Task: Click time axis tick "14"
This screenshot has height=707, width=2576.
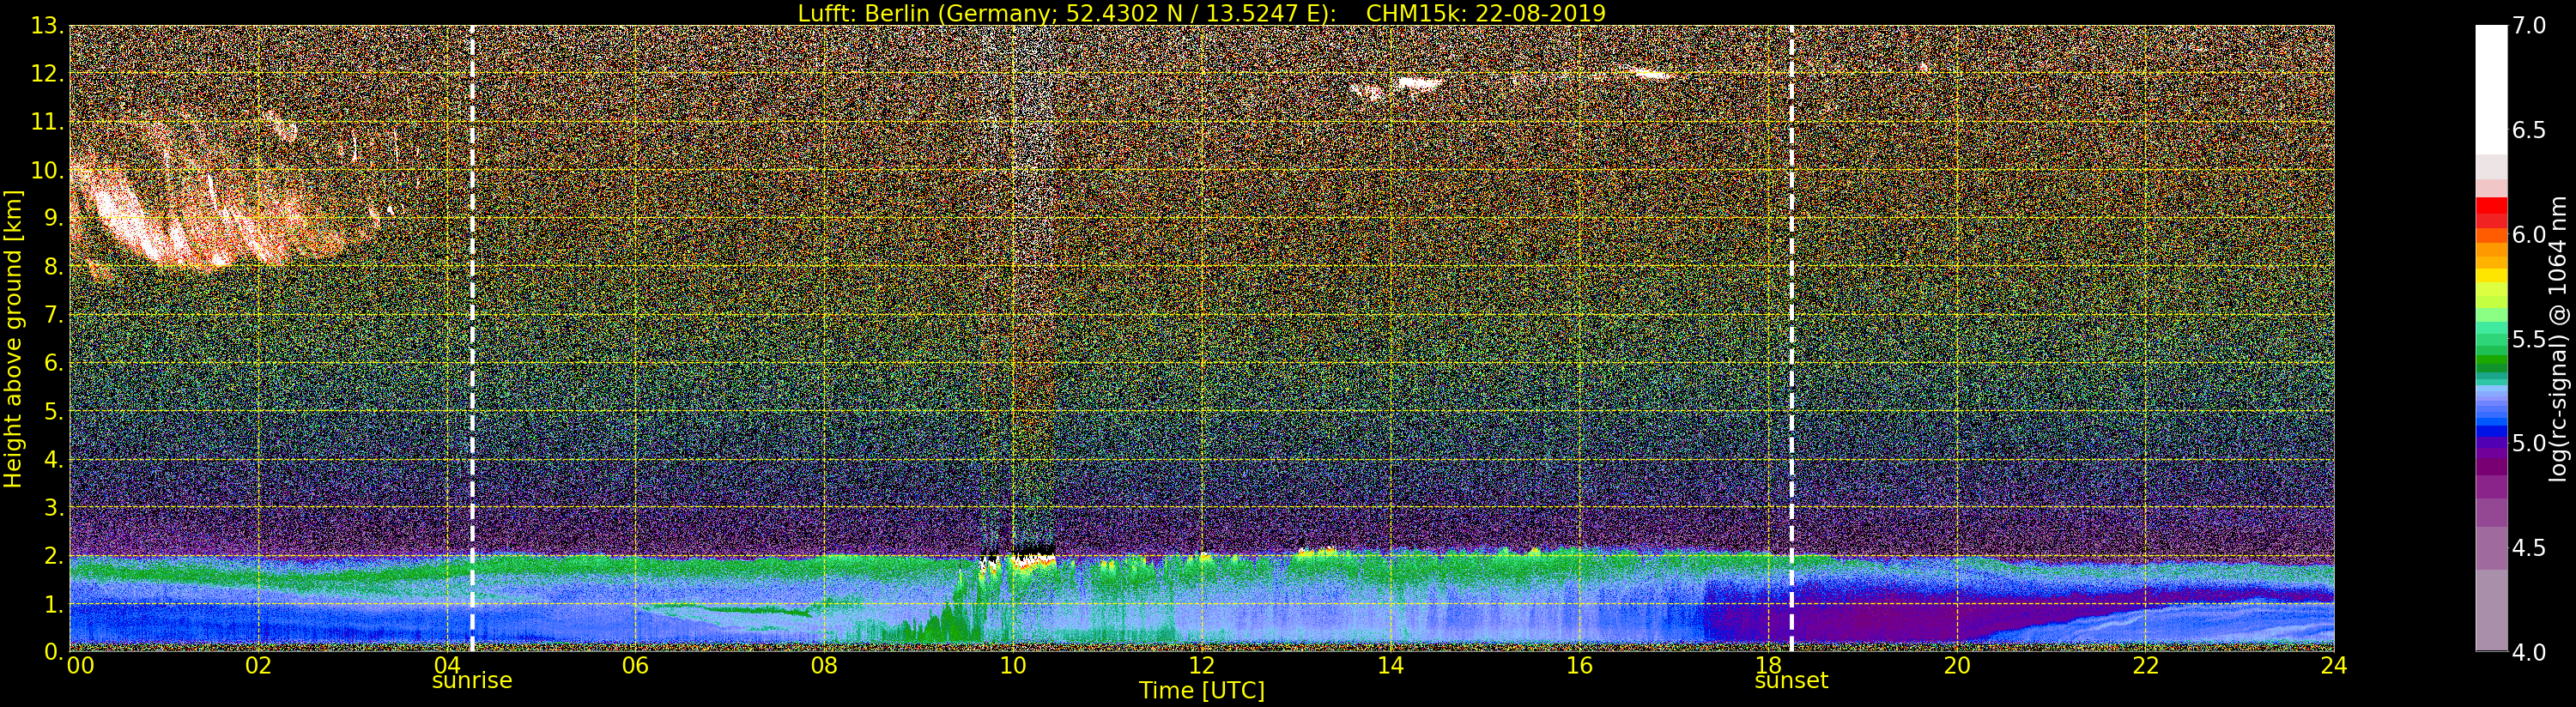Action: [x=1390, y=666]
